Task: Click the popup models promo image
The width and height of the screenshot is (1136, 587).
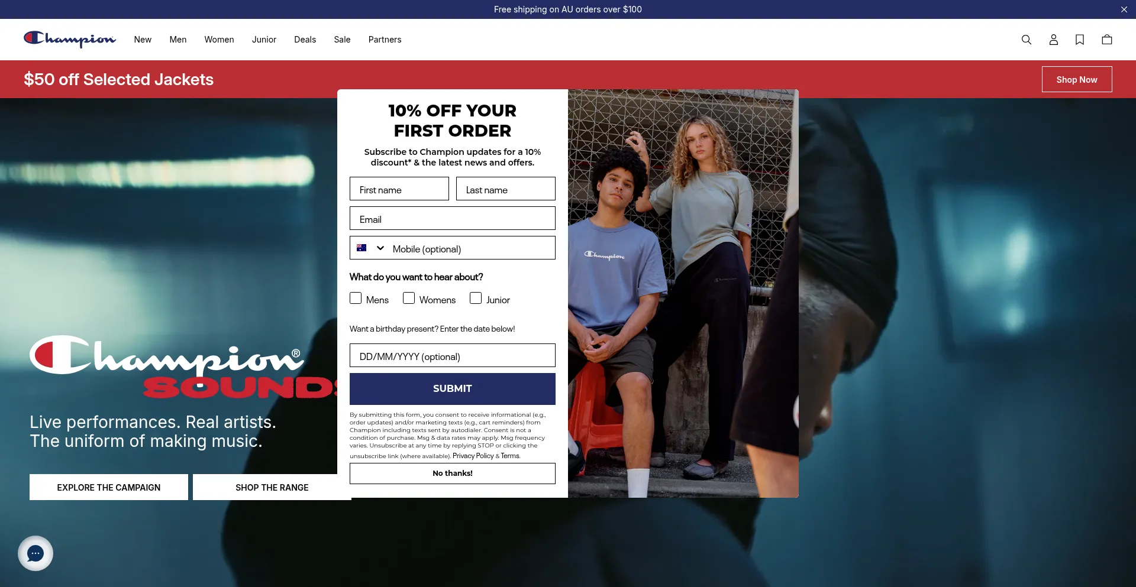Action: click(683, 293)
